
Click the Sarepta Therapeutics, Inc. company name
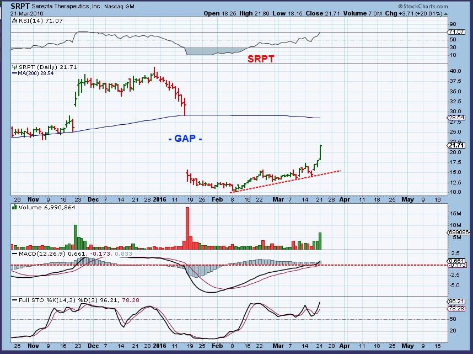(66, 6)
